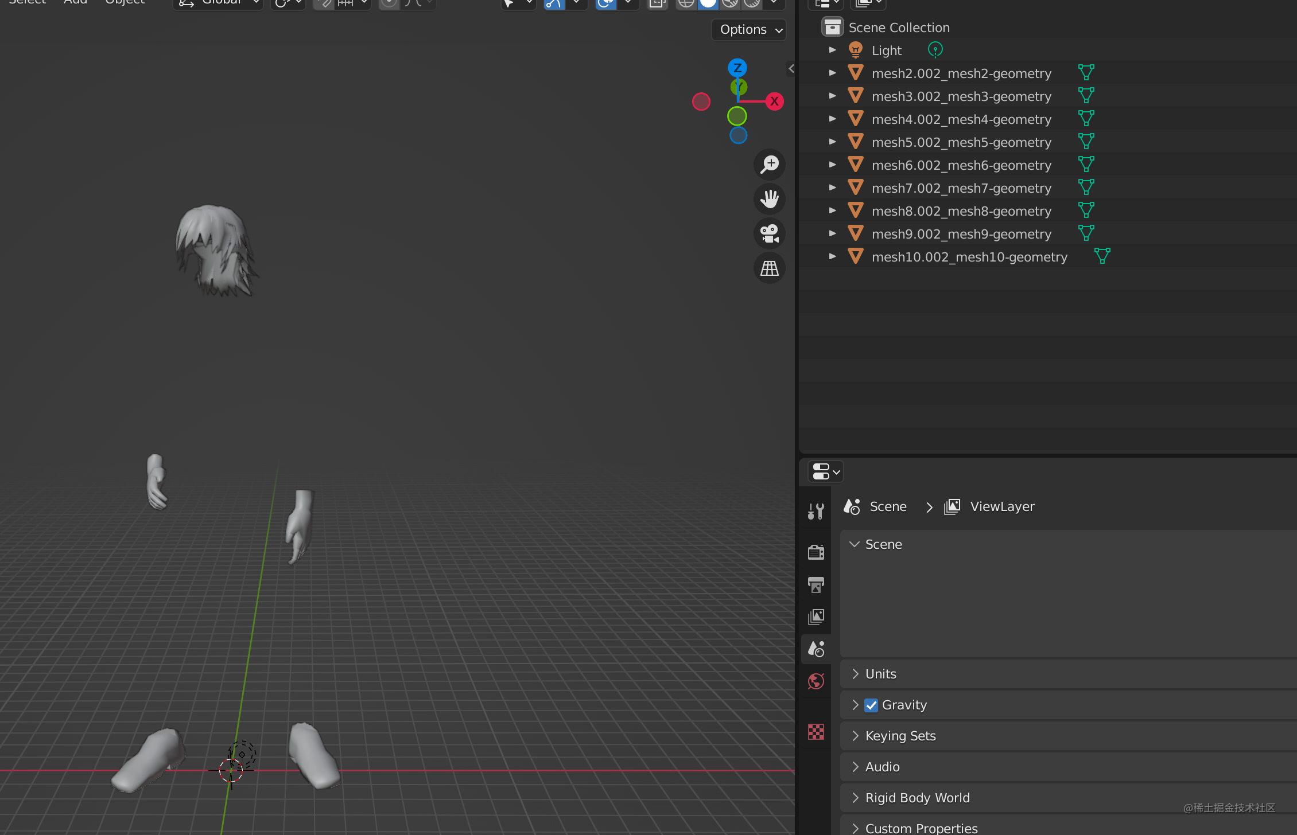Click the mesh data icon beside mesh5.002_mesh5-geometry

1086,142
